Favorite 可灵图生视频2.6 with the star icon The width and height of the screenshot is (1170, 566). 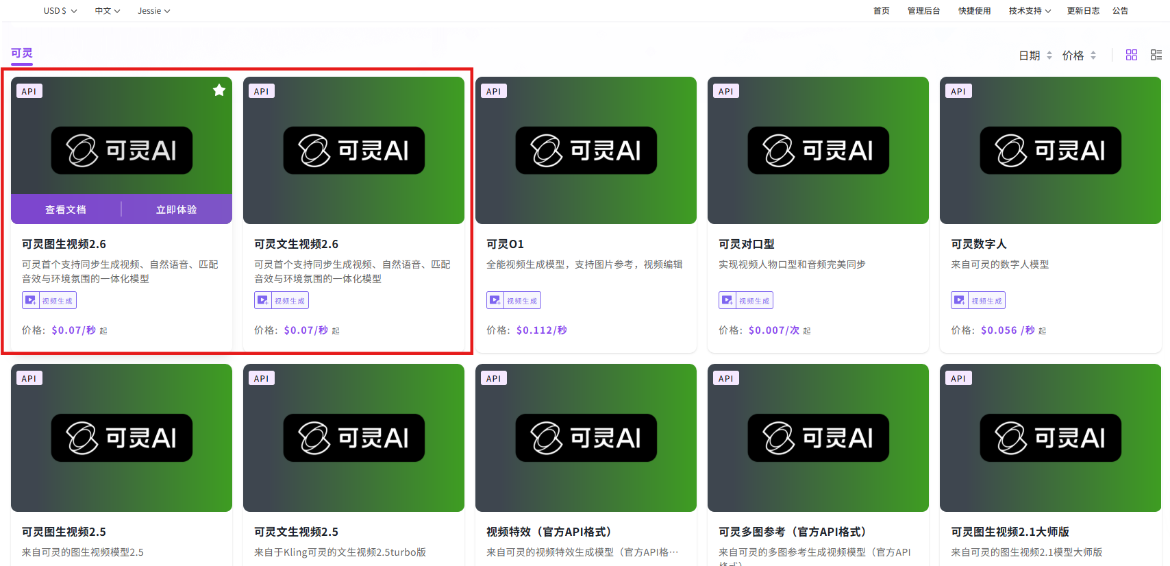[219, 90]
